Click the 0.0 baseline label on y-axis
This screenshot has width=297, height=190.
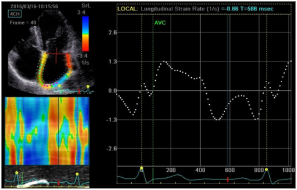pyautogui.click(x=111, y=91)
